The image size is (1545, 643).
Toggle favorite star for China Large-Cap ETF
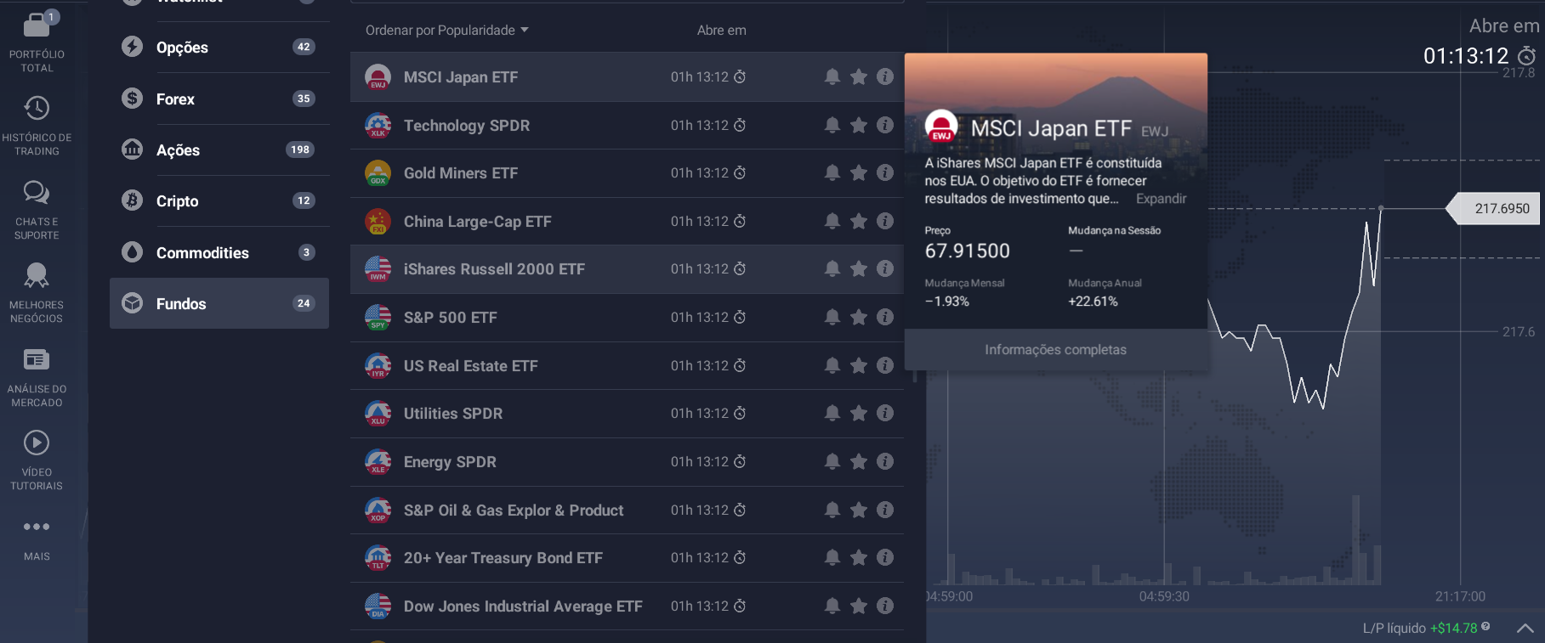click(x=859, y=221)
